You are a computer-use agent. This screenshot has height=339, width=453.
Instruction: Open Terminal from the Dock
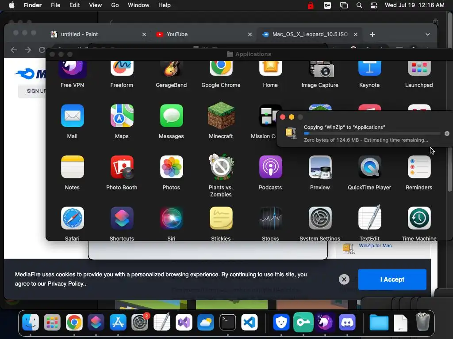(228, 322)
